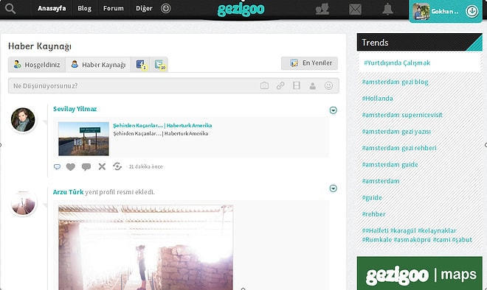Select the Facebook feed tab
The height and width of the screenshot is (290, 487).
pyautogui.click(x=141, y=65)
